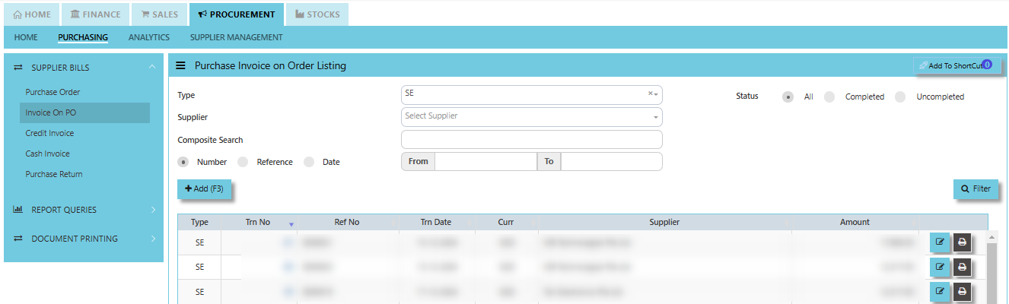Image resolution: width=1009 pixels, height=304 pixels.
Task: Open the ANALYTICS submenu item
Action: click(x=149, y=37)
